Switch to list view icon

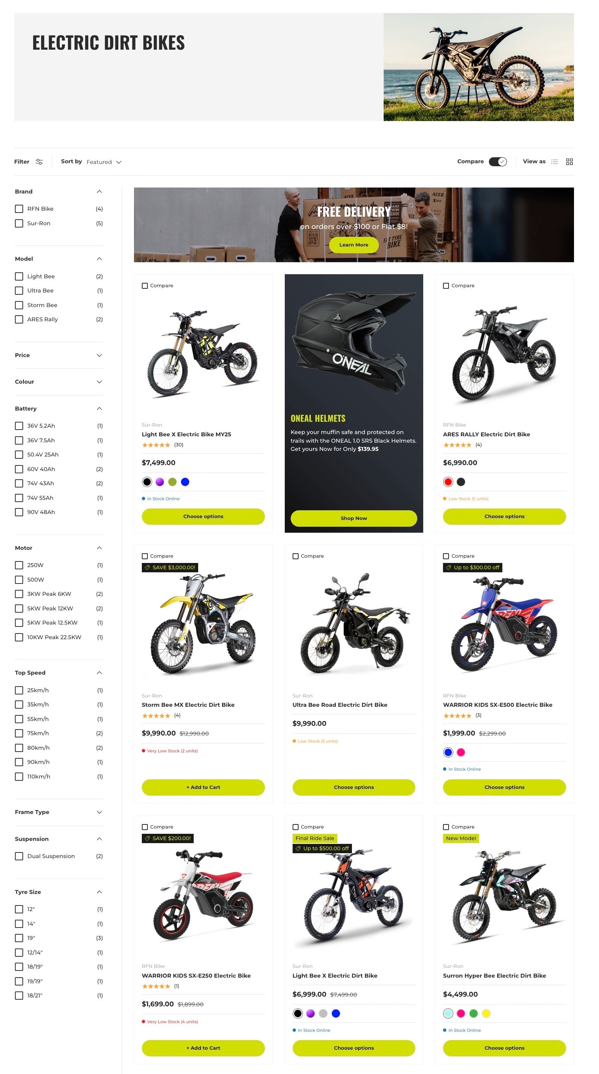[554, 162]
